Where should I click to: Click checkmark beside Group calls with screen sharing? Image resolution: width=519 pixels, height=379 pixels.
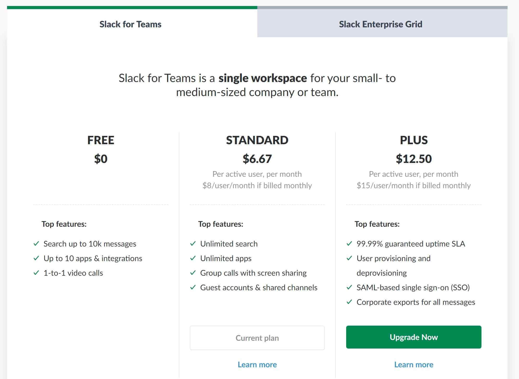(193, 273)
